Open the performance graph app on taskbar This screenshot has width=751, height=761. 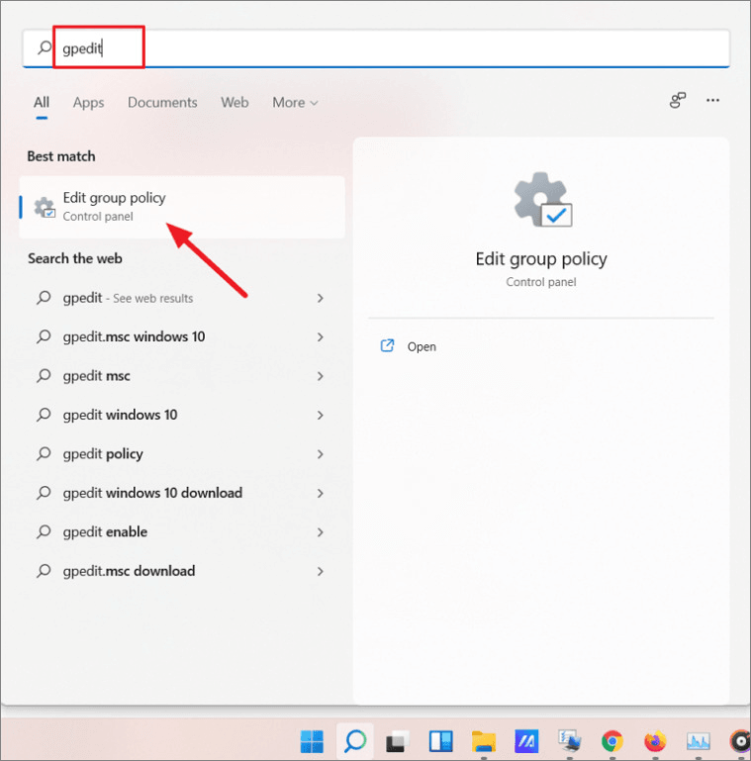(x=699, y=741)
